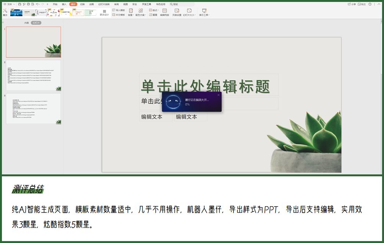Click the undo arrow icon
The width and height of the screenshot is (384, 243).
click(x=37, y=4)
